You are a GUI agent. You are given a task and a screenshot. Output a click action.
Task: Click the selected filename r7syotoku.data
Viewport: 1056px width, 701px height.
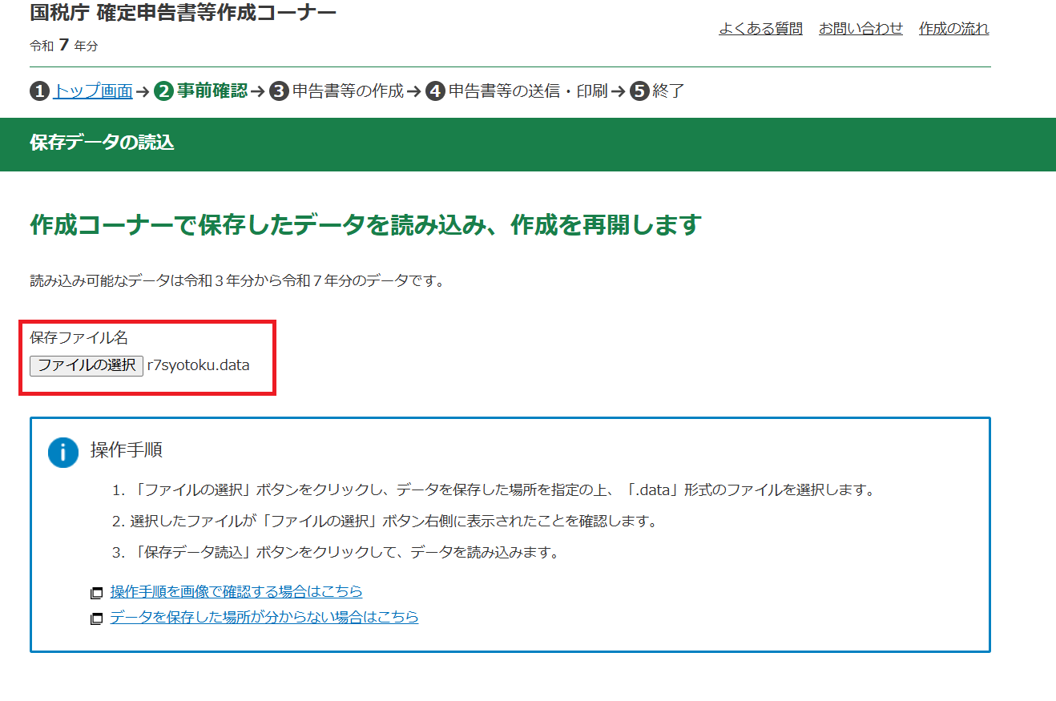198,365
